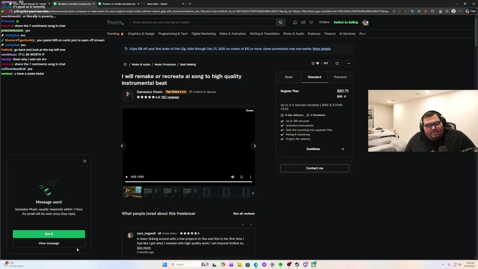Viewport: 478px width, 269px height.
Task: Switch to the Produce or remake any beats tab
Action: (119, 4)
